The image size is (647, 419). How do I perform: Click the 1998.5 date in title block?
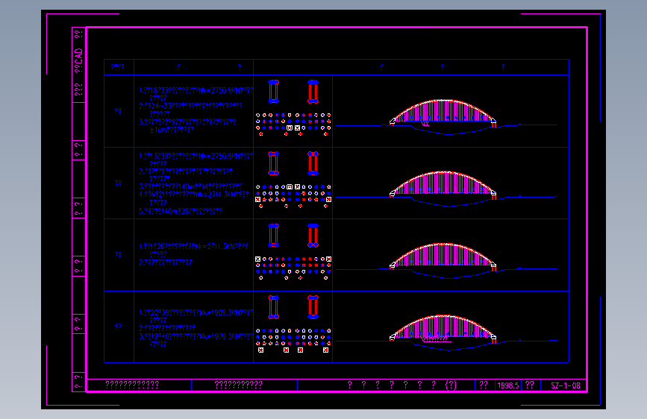click(x=508, y=385)
